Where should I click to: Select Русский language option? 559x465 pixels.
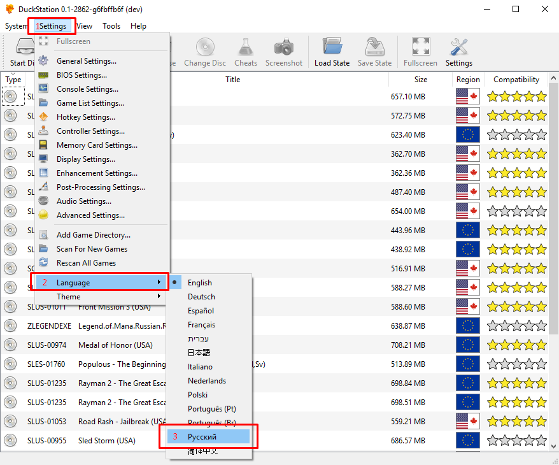[x=209, y=436]
